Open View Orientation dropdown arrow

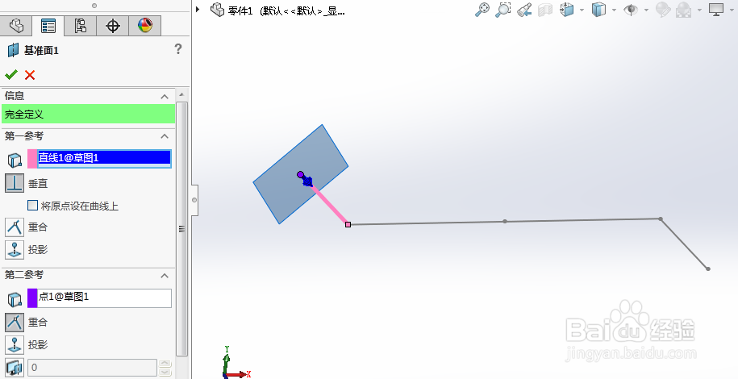[x=582, y=10]
